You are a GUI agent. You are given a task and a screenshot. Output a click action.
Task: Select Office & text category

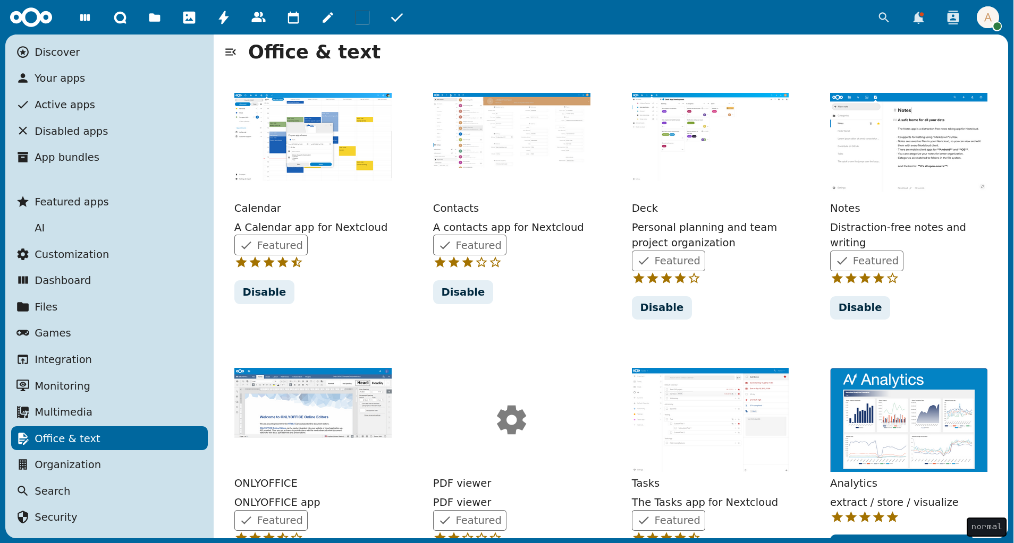click(109, 438)
